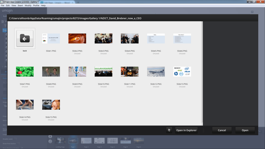Screen dimensions: 265x149
Task: Cancel the image browser dialog
Action: (x=222, y=130)
